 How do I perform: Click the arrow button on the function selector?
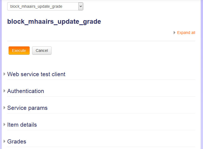[x=81, y=6]
